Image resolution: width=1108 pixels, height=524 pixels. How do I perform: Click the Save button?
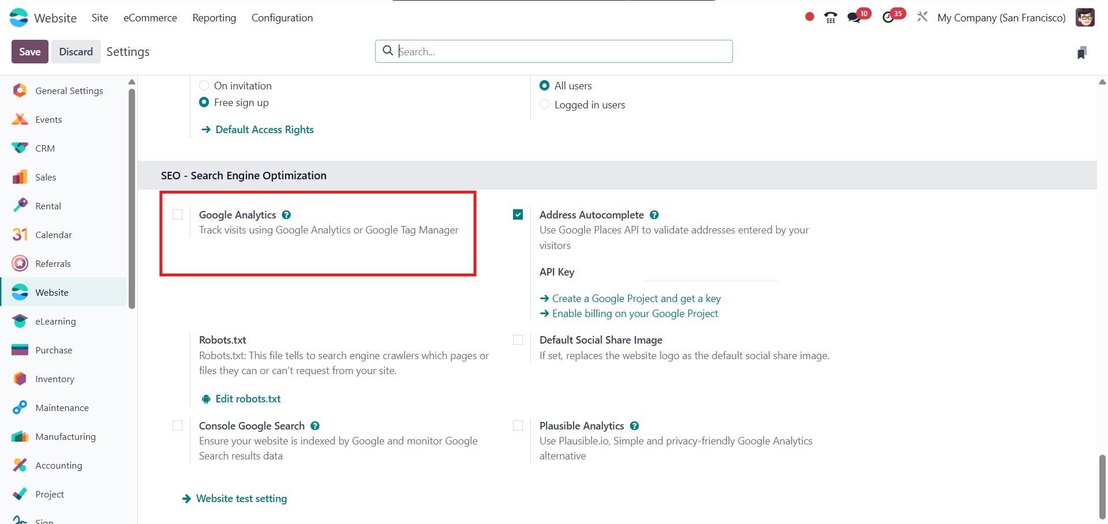30,52
